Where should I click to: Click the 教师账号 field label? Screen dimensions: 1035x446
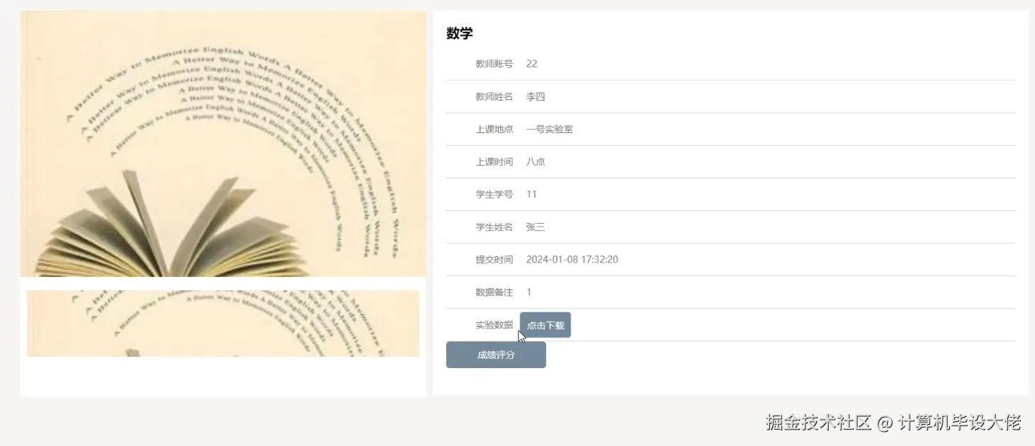pyautogui.click(x=494, y=63)
